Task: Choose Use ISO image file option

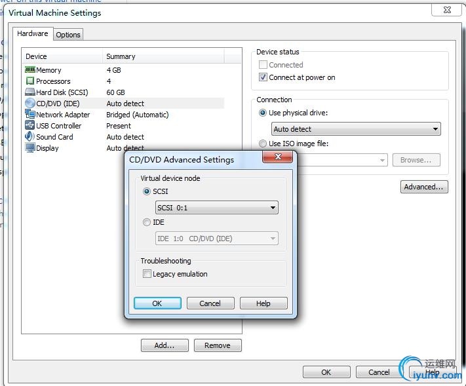Action: tap(263, 144)
